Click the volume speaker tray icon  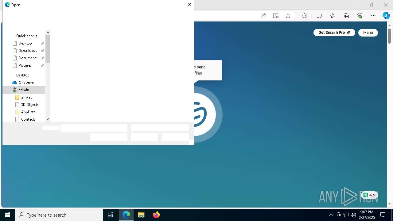(353, 215)
